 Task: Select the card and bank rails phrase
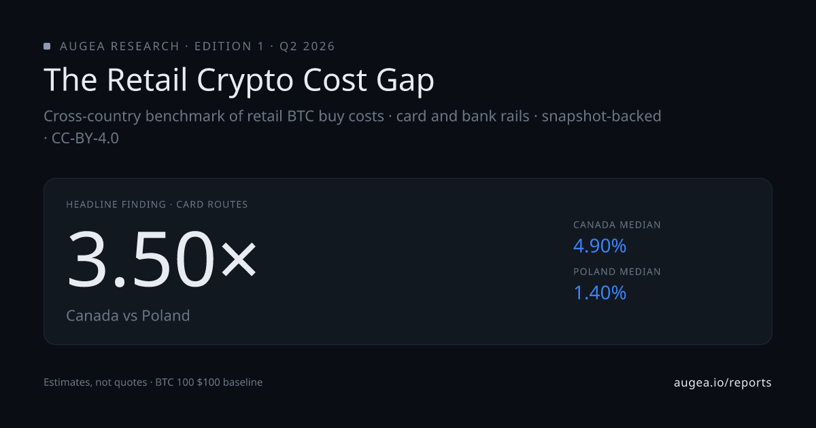click(x=462, y=116)
